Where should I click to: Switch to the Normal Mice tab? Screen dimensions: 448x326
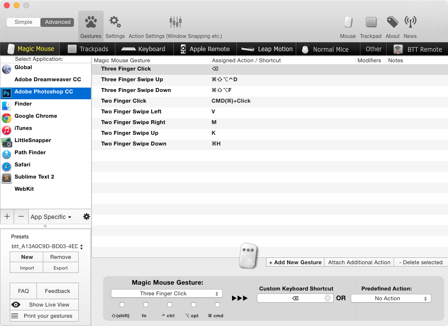[x=328, y=49]
